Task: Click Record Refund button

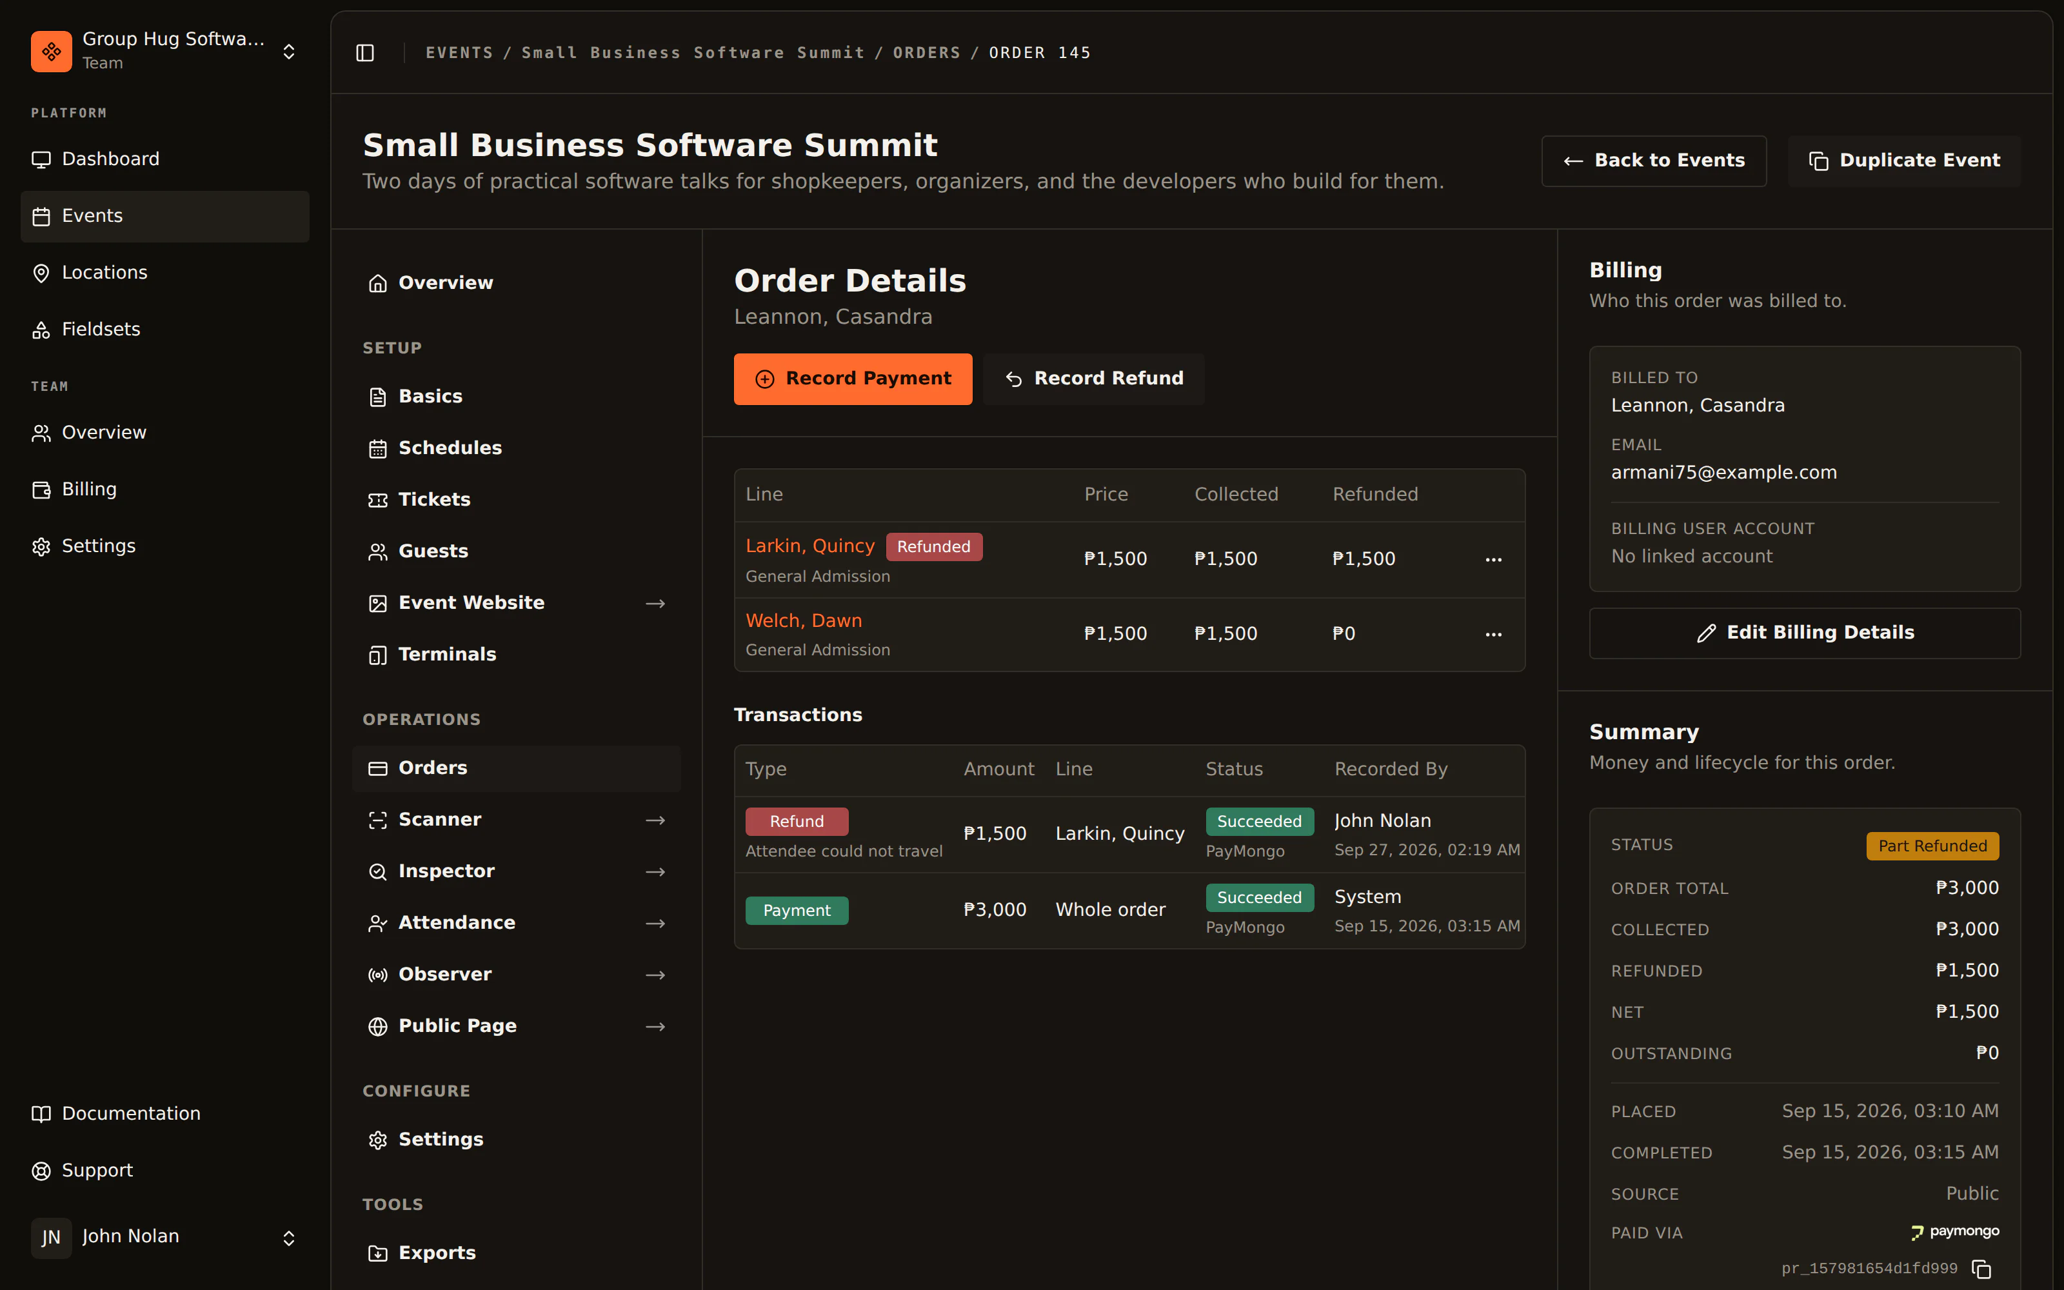Action: [1095, 379]
